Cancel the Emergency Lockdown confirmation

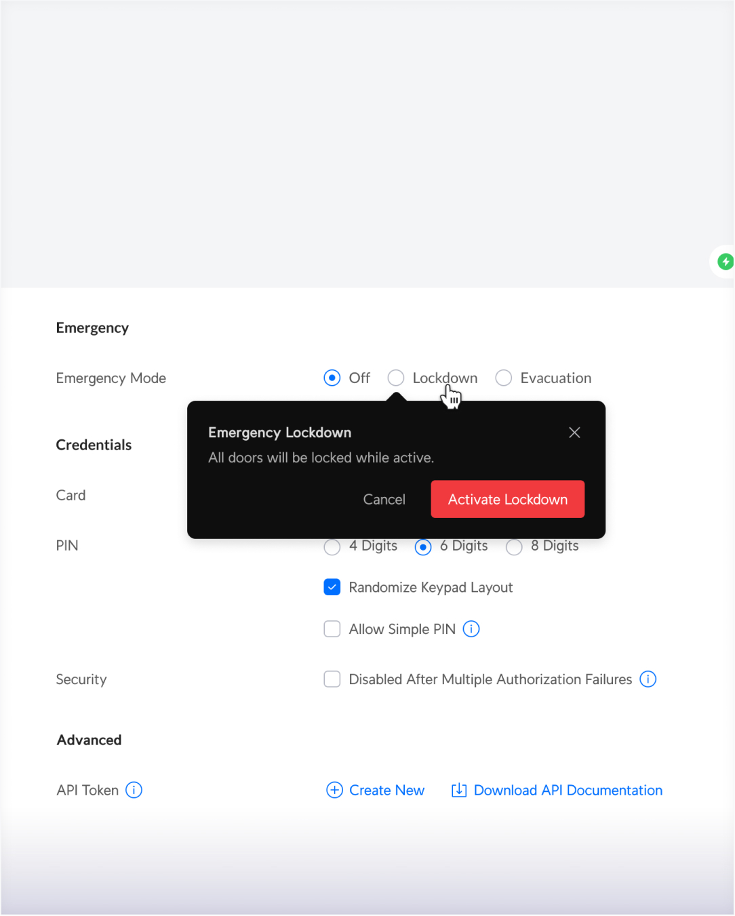pyautogui.click(x=384, y=500)
